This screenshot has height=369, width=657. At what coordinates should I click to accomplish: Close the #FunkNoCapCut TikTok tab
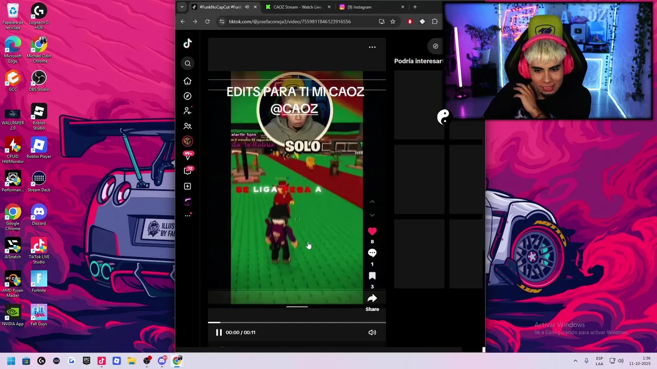click(x=255, y=7)
